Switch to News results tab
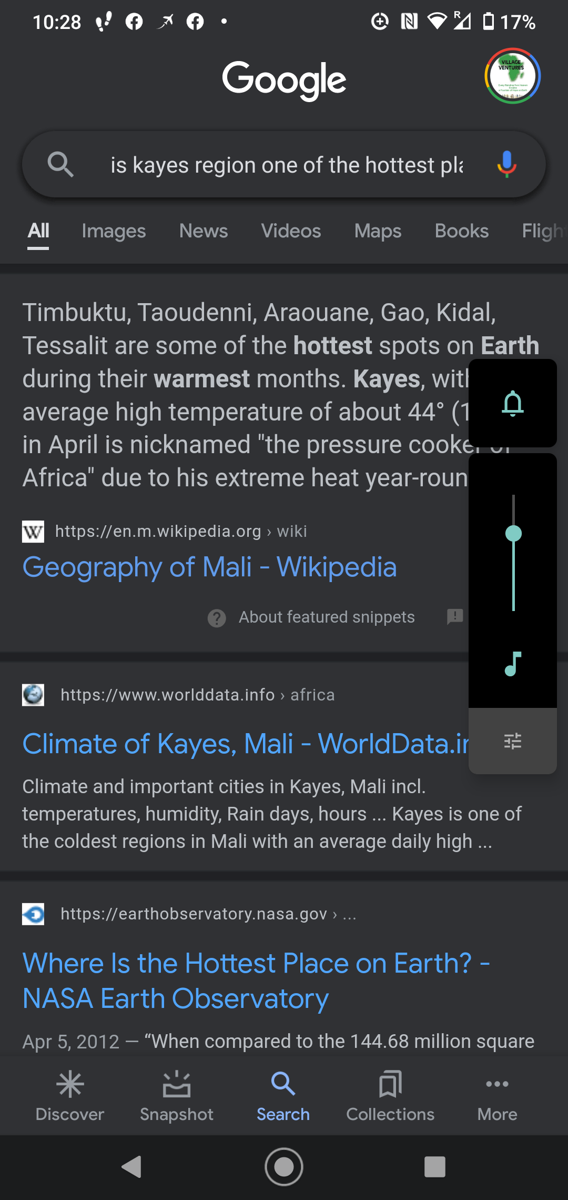568x1200 pixels. click(x=204, y=231)
